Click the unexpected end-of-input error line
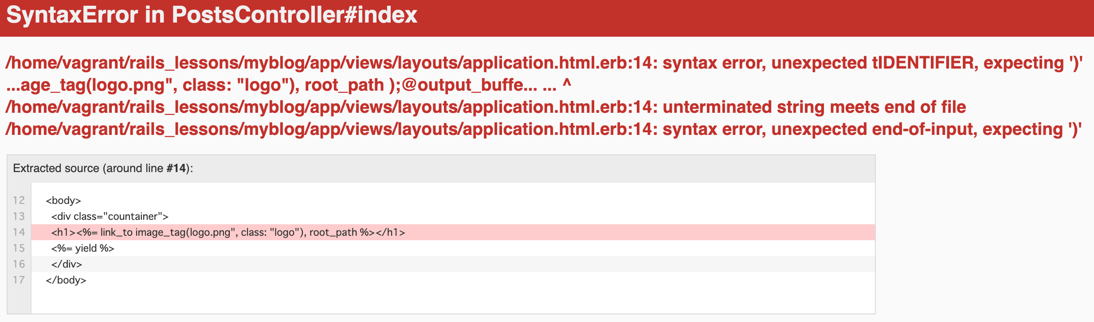 (x=543, y=130)
